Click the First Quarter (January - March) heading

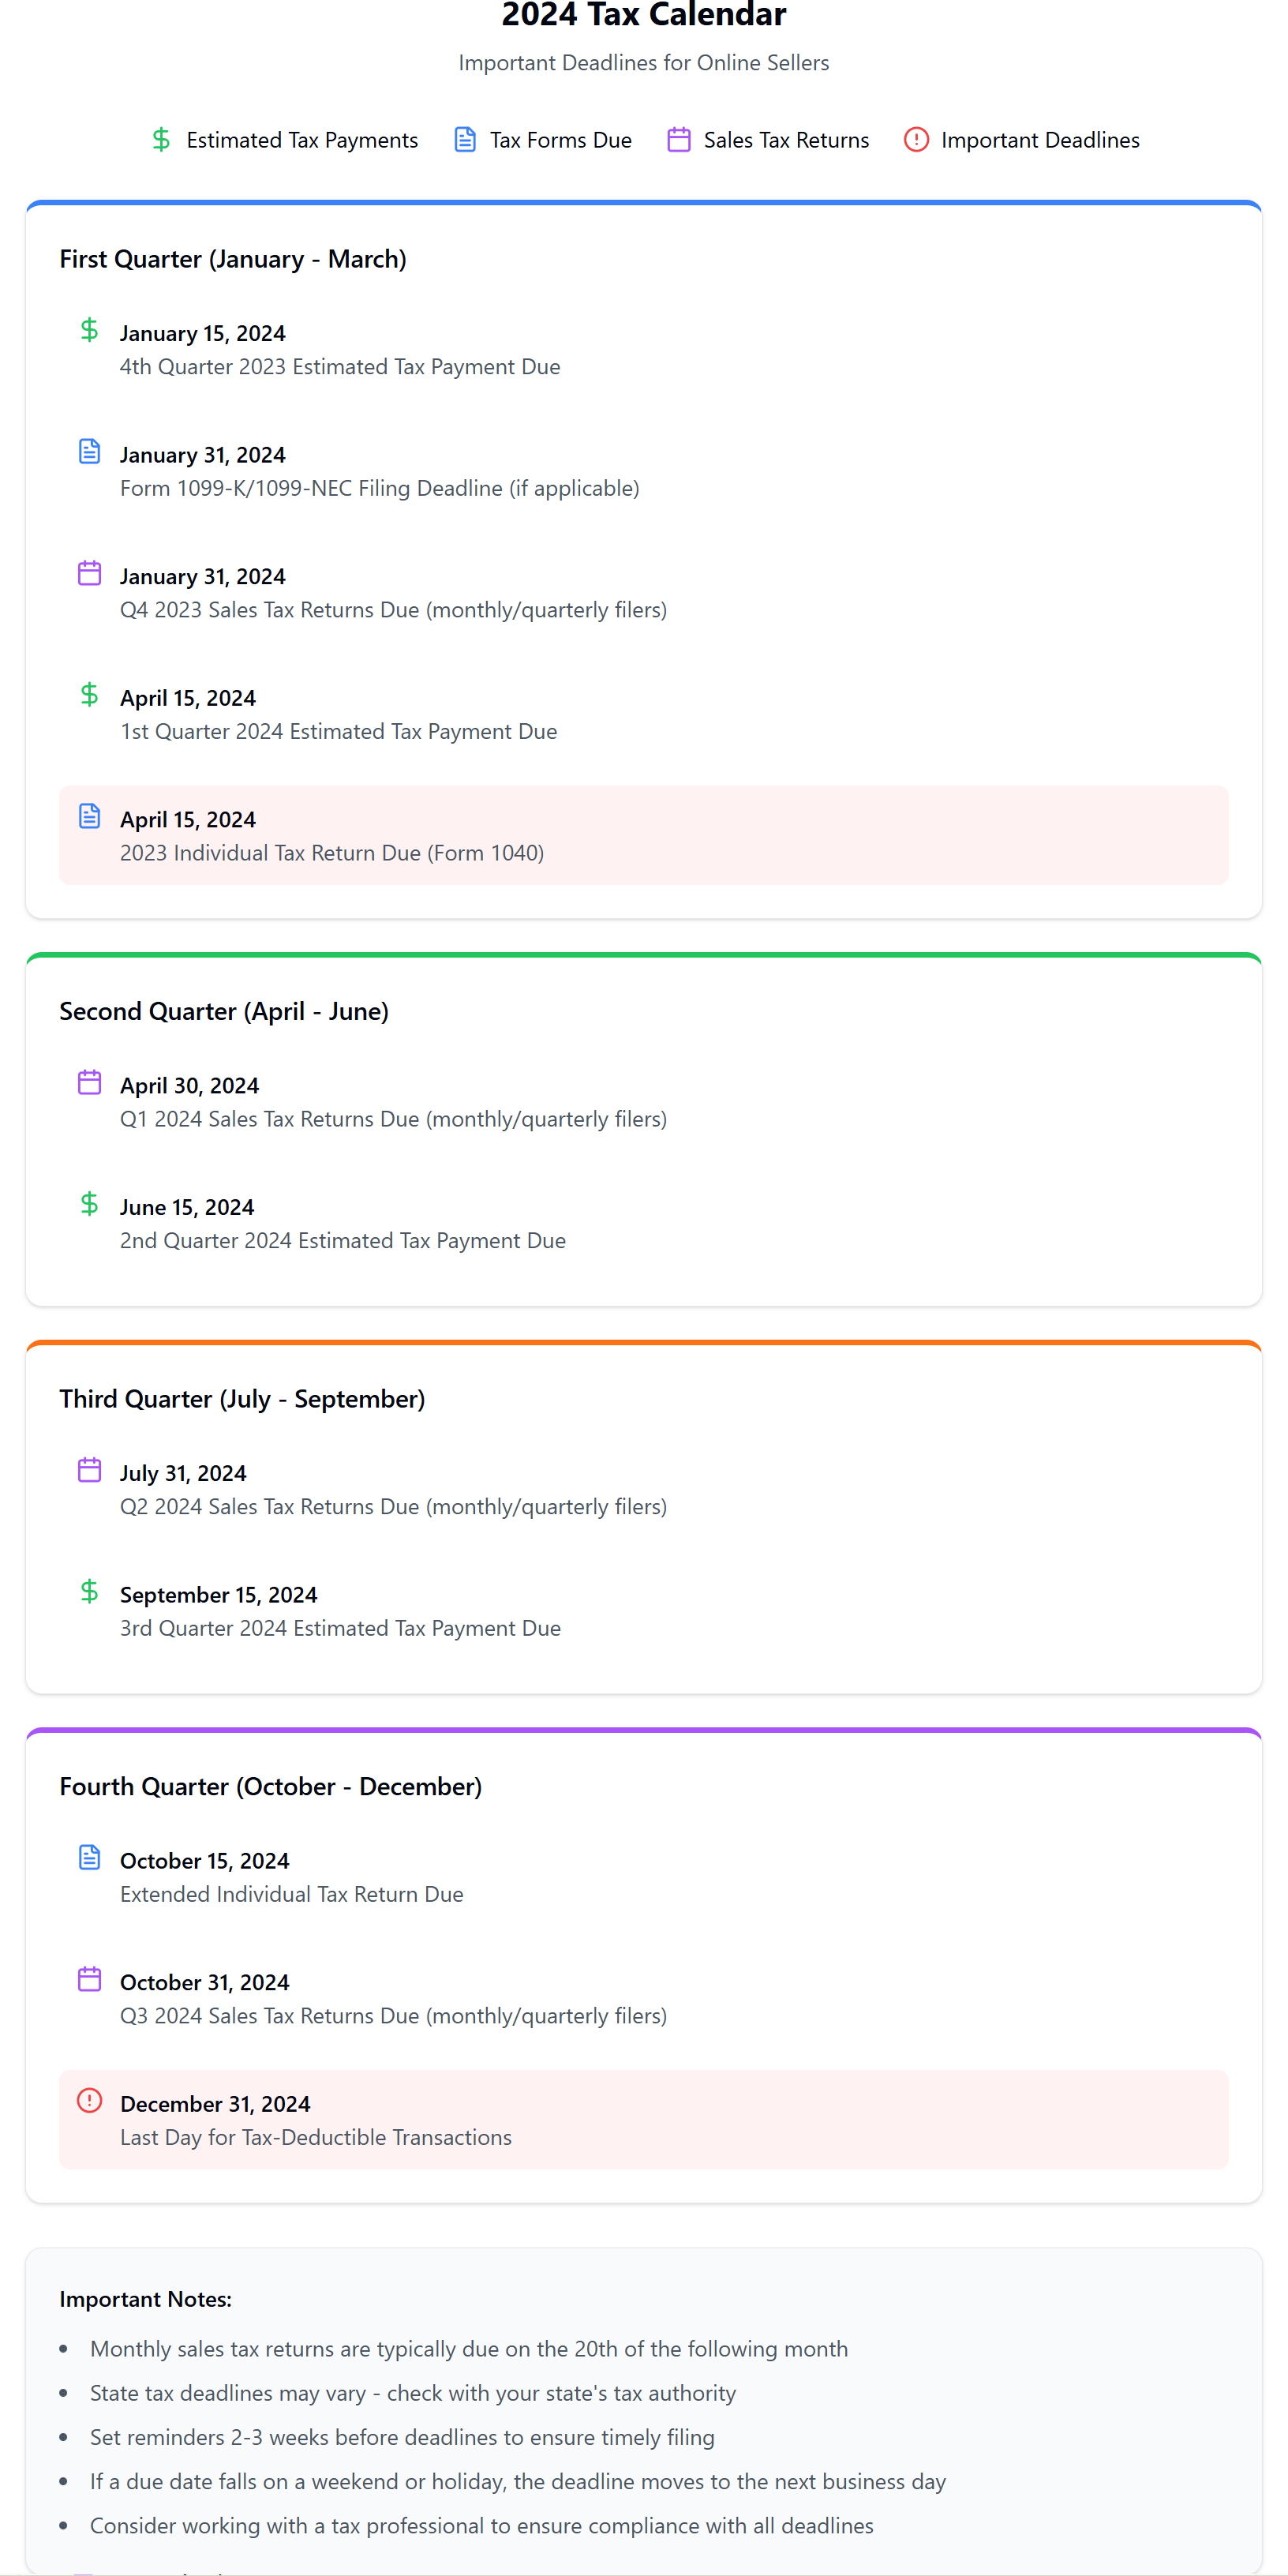(233, 259)
